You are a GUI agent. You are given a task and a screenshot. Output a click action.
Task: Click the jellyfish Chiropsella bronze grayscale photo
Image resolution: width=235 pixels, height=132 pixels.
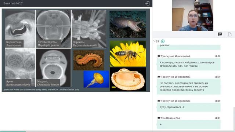point(53,67)
